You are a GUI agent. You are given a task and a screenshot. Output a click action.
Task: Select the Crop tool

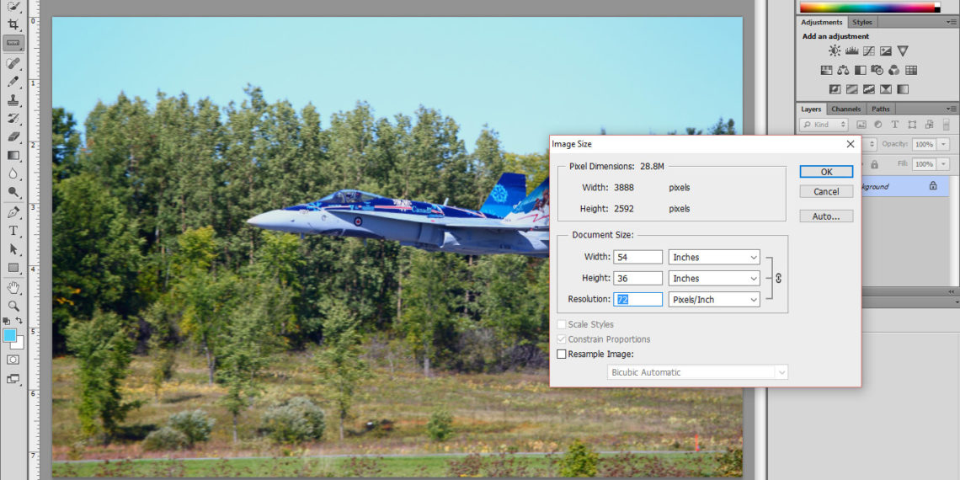13,24
